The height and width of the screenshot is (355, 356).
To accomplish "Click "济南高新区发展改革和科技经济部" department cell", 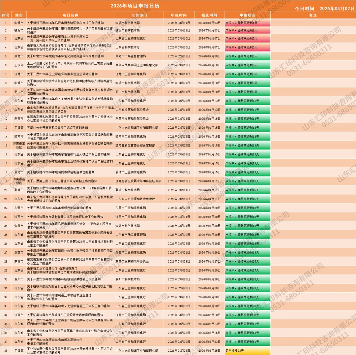I will coord(138,181).
